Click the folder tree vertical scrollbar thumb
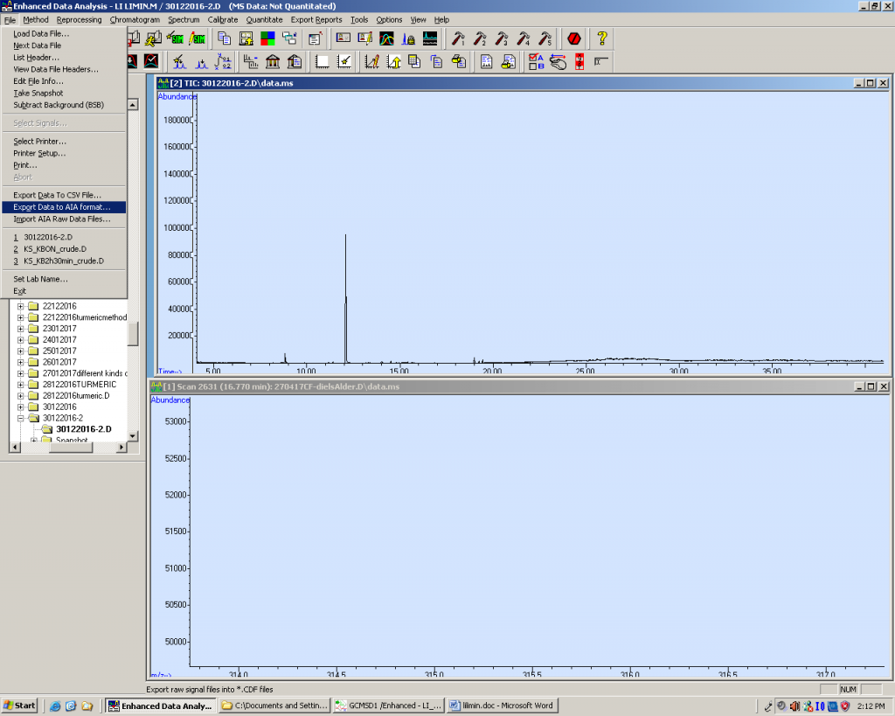The image size is (895, 716). [133, 334]
